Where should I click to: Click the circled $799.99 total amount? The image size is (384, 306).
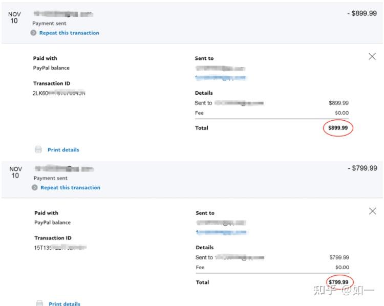point(338,282)
